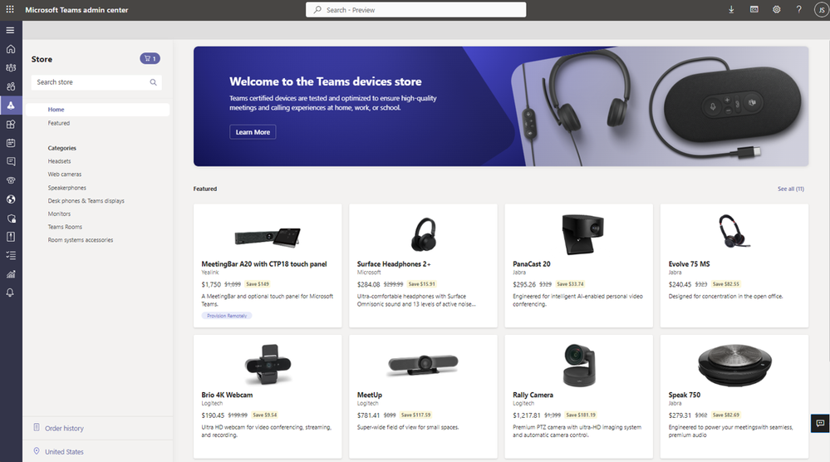
Task: Click the MeetUp camera bar image
Action: click(423, 365)
